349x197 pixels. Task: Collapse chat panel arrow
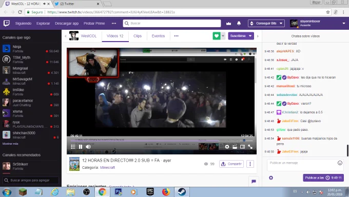click(258, 36)
